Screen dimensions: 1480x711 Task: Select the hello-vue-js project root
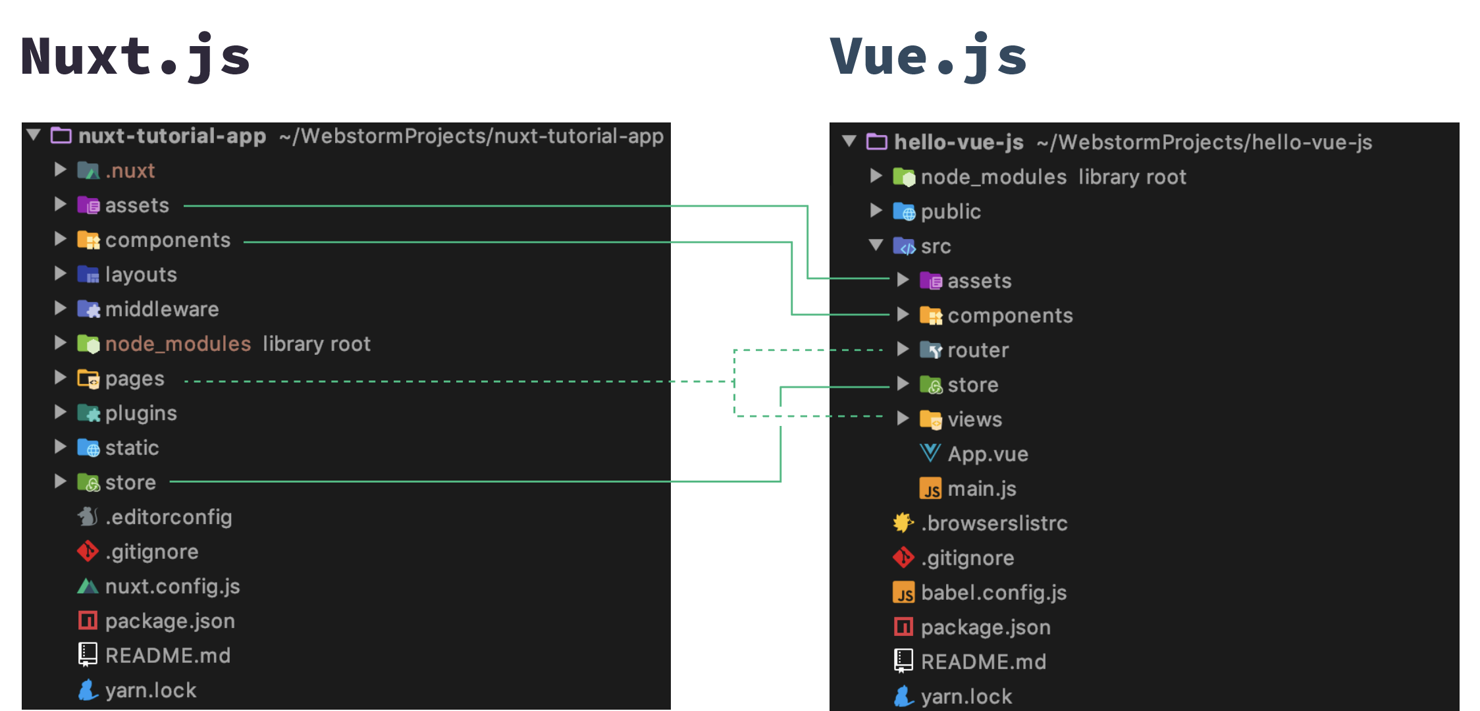click(958, 142)
